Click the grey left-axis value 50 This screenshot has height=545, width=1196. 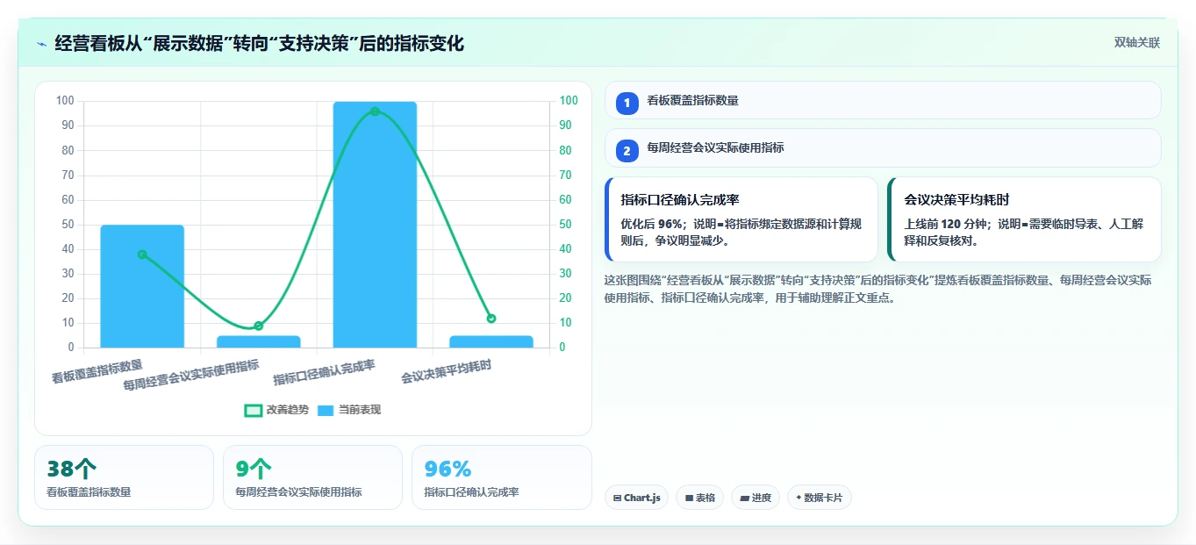click(68, 225)
